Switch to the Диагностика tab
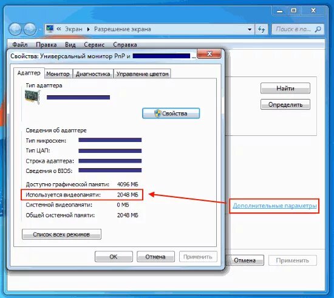Viewport: 334px width, 298px height. [x=93, y=74]
